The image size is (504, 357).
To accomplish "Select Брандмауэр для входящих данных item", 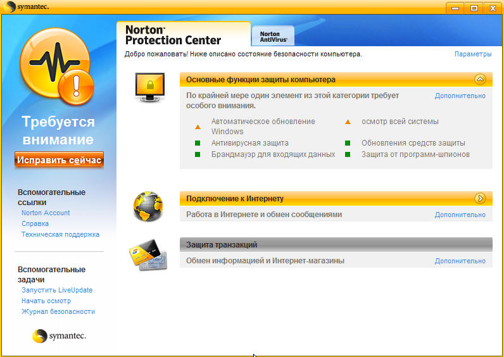I will [x=274, y=154].
